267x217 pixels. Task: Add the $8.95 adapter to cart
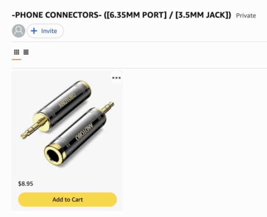tap(67, 199)
